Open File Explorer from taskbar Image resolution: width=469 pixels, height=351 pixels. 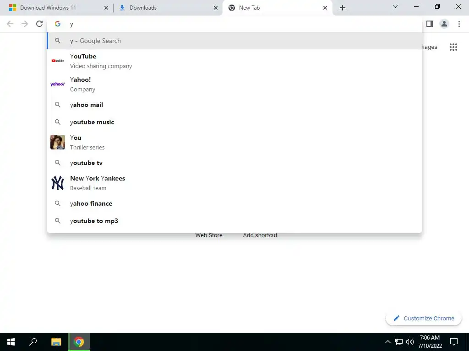click(x=56, y=342)
